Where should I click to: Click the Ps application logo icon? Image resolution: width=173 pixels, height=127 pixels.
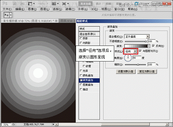pos(5,4)
